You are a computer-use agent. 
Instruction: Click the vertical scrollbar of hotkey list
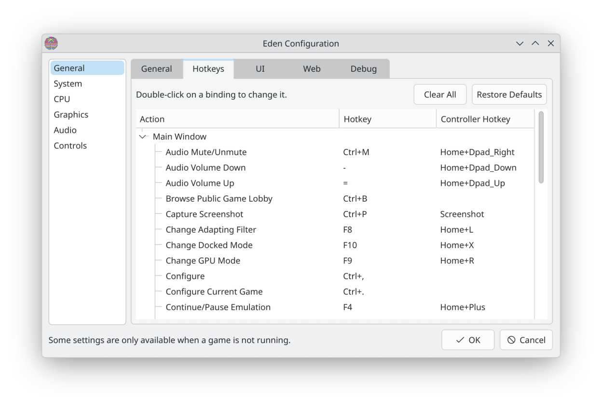541,147
